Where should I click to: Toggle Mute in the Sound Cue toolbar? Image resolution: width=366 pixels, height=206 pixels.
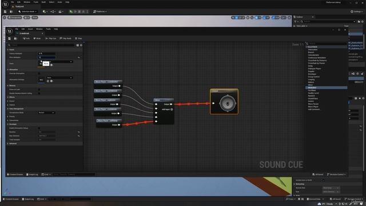(37, 38)
